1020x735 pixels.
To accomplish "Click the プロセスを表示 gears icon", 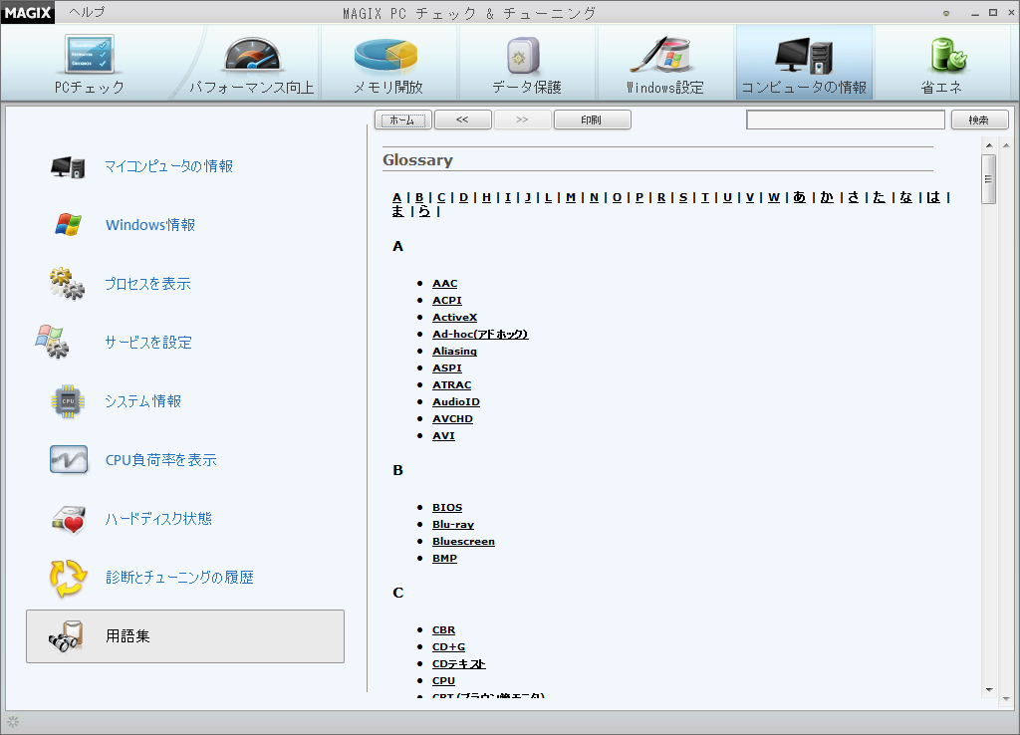I will pos(67,284).
